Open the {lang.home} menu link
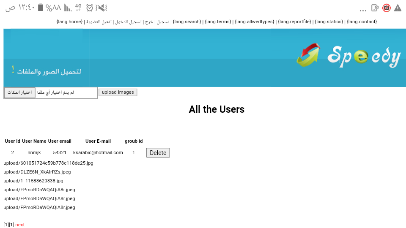Screen dimensions: 406x228 pos(69,22)
